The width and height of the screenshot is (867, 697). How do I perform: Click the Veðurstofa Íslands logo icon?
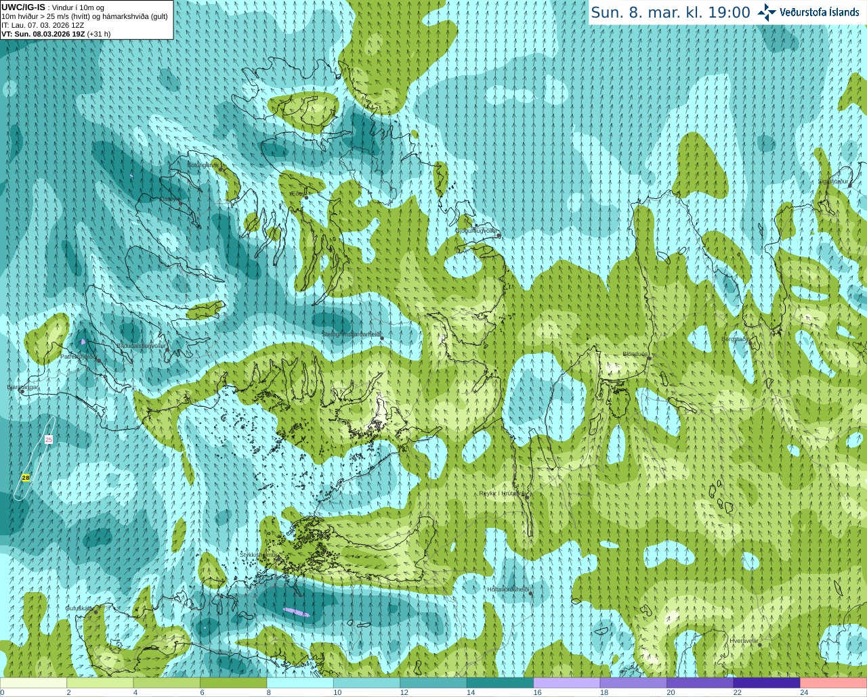point(766,12)
